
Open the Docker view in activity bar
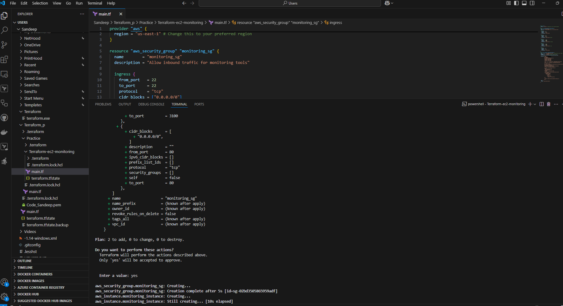coord(4,132)
